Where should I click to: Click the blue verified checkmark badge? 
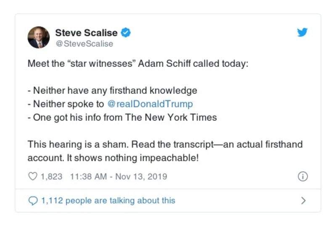point(125,32)
